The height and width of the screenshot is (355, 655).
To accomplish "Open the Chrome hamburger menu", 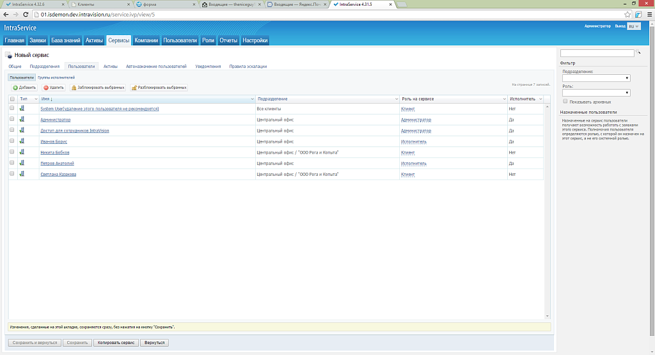I will tap(648, 13).
